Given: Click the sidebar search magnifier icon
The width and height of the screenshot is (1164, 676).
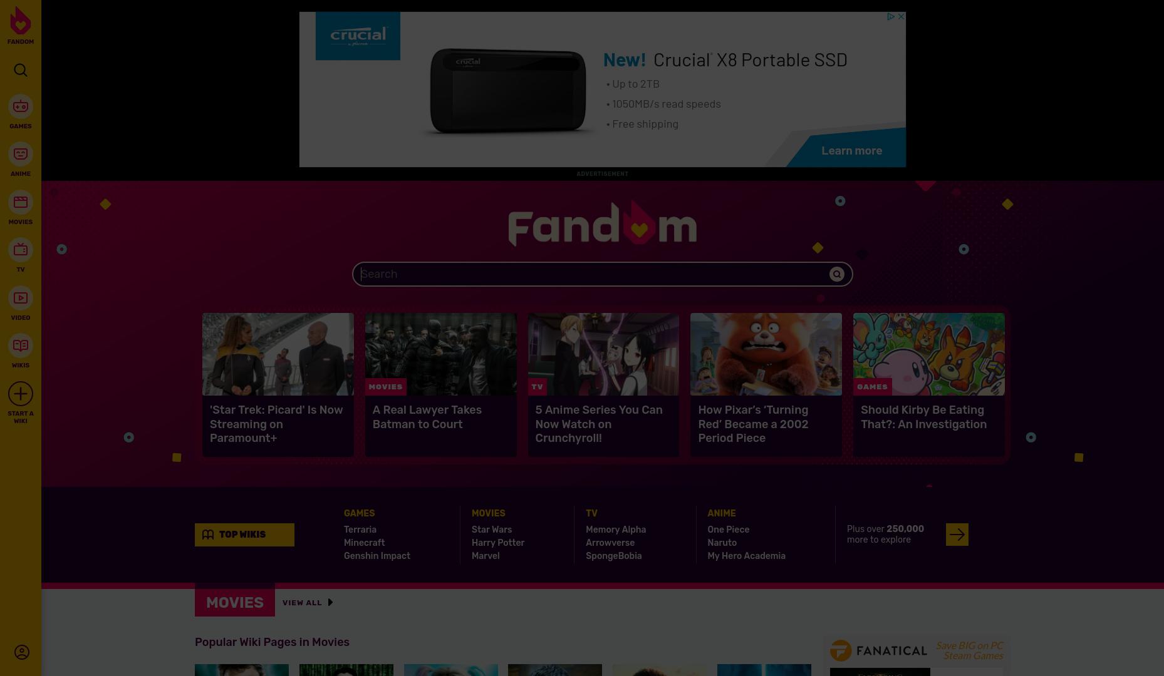Looking at the screenshot, I should (x=20, y=70).
